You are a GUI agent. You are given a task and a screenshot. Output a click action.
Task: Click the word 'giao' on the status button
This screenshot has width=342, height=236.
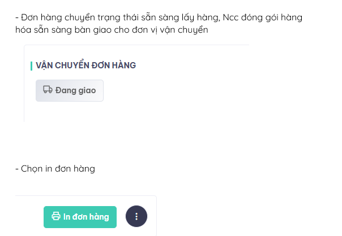(85, 90)
